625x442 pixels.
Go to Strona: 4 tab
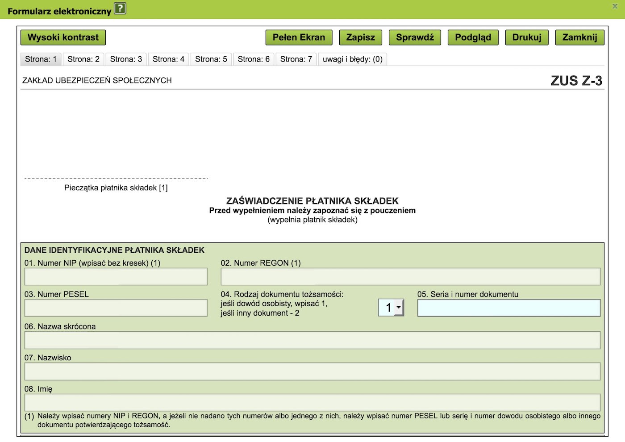pyautogui.click(x=168, y=59)
